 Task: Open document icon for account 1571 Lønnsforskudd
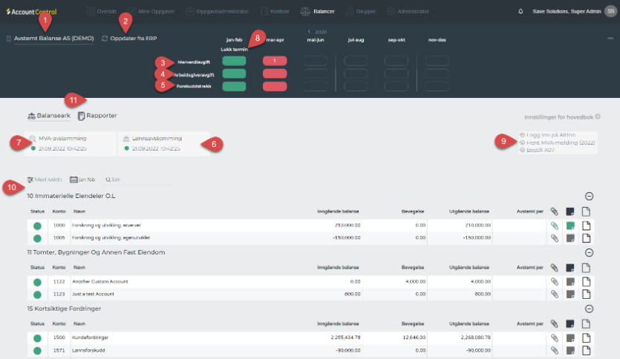pyautogui.click(x=587, y=350)
